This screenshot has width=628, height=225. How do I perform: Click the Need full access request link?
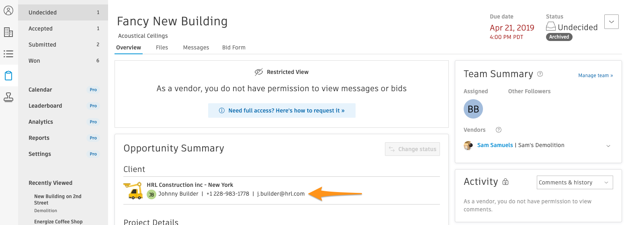point(282,110)
